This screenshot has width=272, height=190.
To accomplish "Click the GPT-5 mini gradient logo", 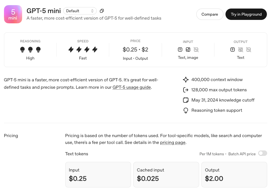I will point(13,14).
